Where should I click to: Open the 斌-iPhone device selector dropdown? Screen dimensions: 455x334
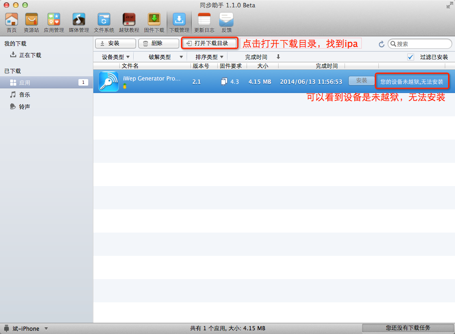(x=26, y=328)
